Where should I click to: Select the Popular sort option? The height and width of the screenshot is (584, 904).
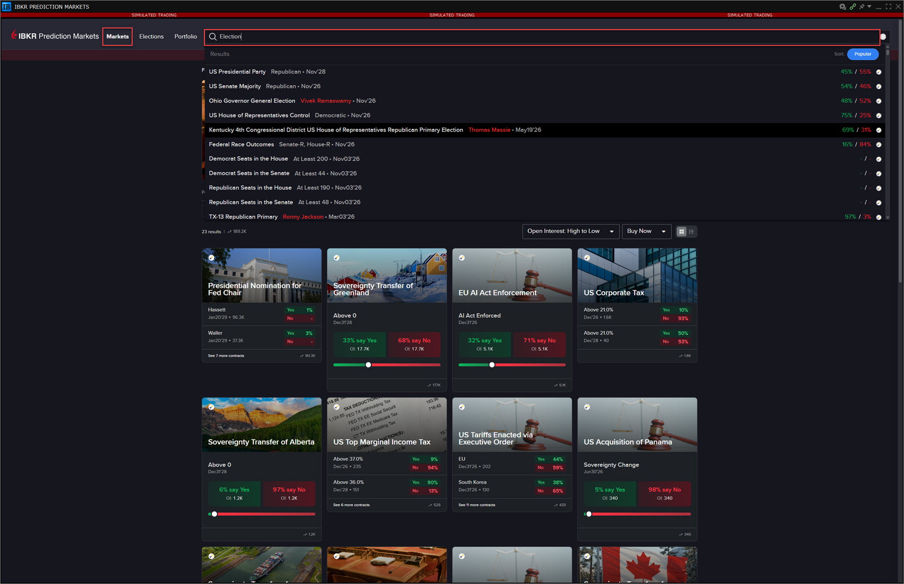click(x=862, y=54)
